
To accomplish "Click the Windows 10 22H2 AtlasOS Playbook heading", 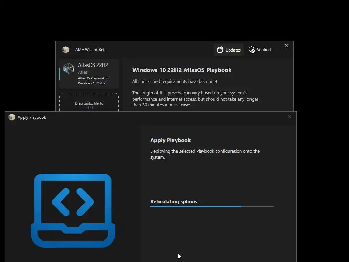I will coord(182,70).
